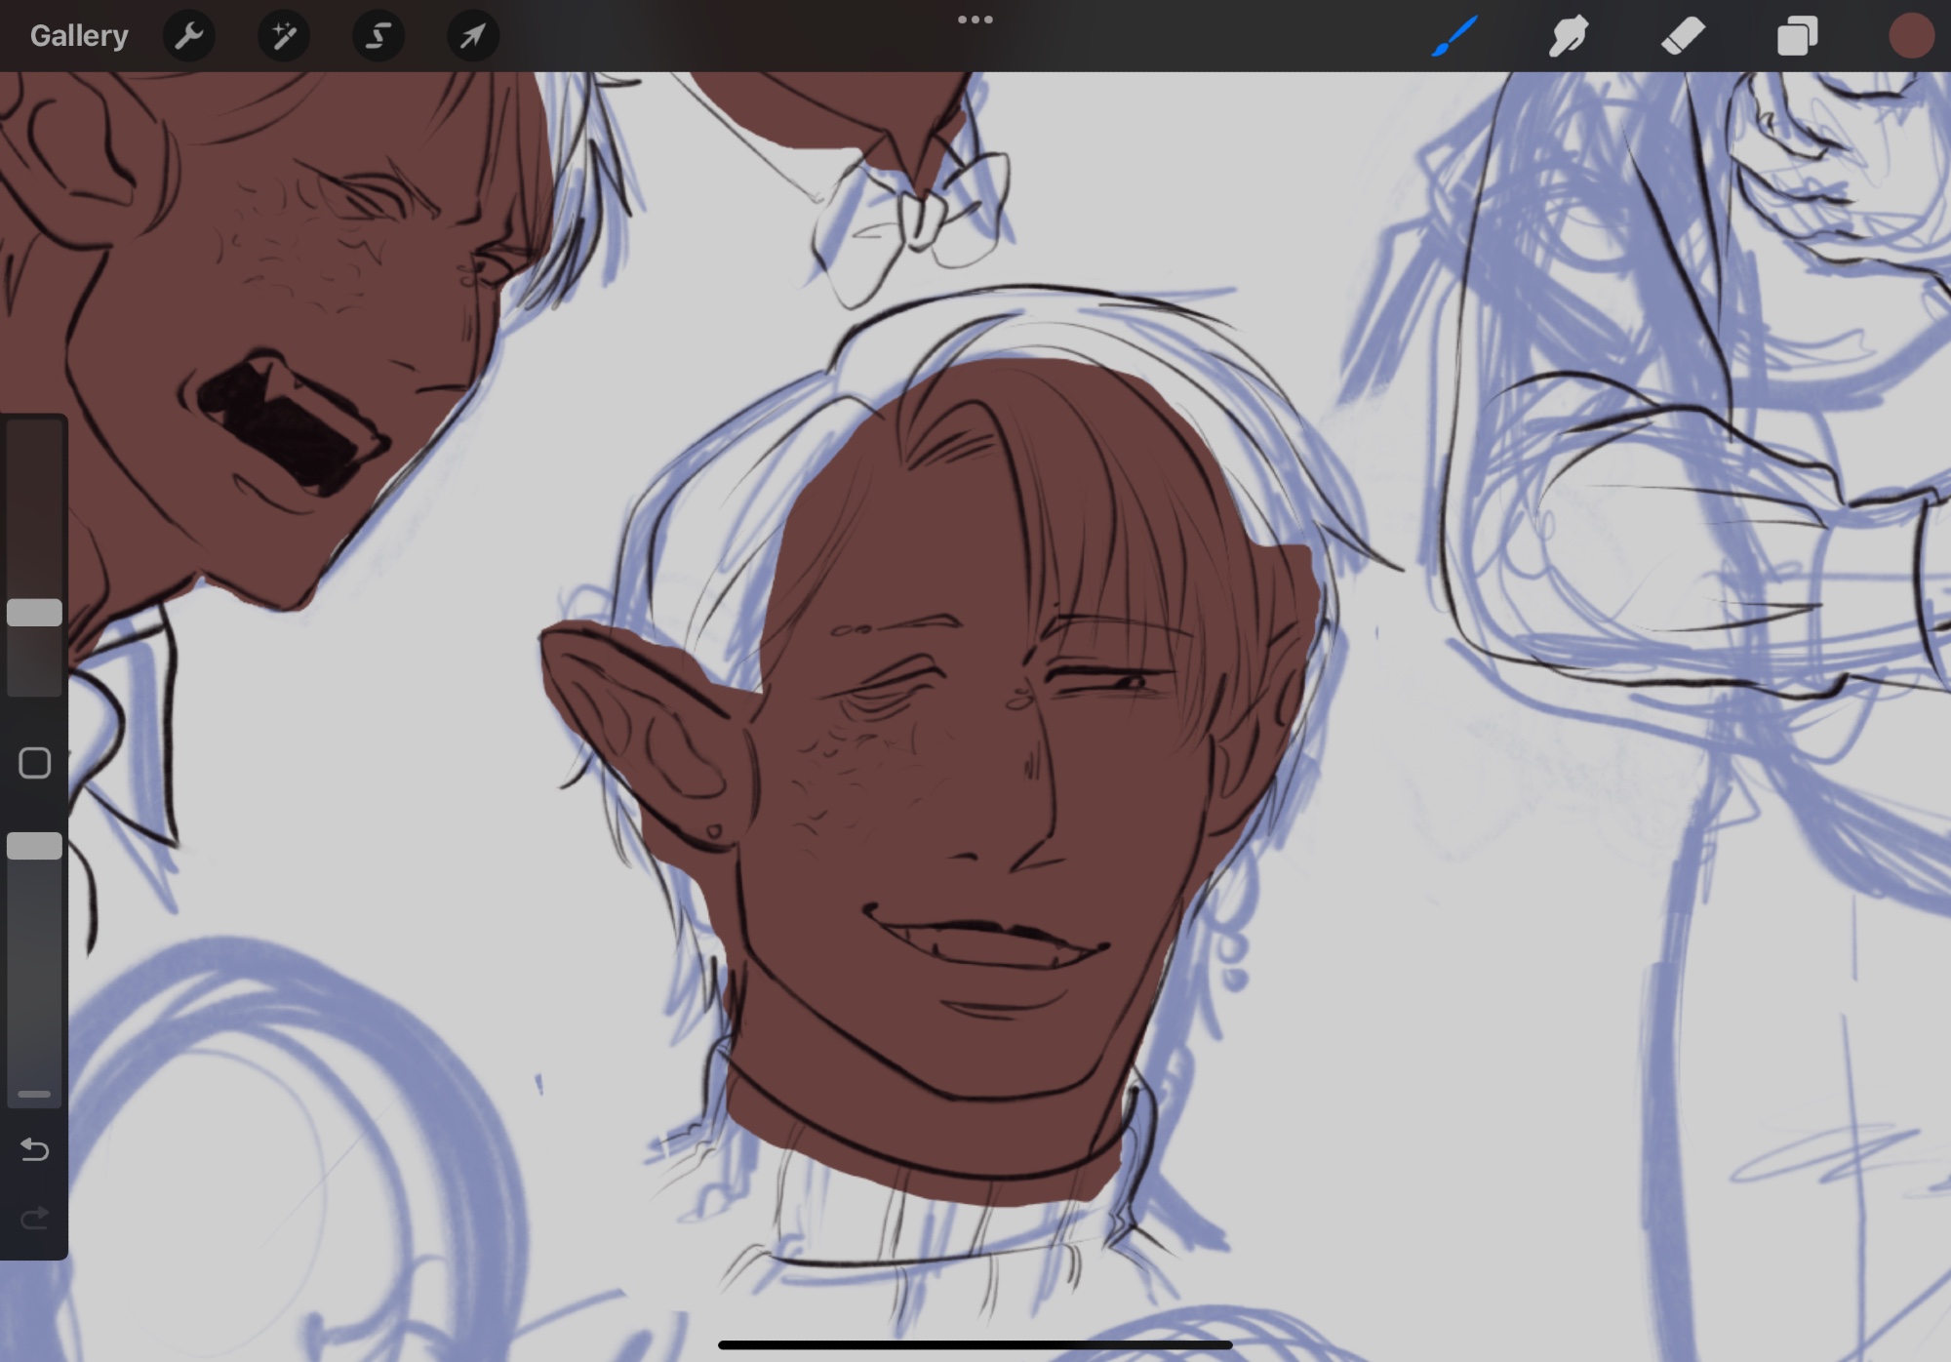Tap the brush size slider handle
The height and width of the screenshot is (1362, 1951).
tap(34, 613)
